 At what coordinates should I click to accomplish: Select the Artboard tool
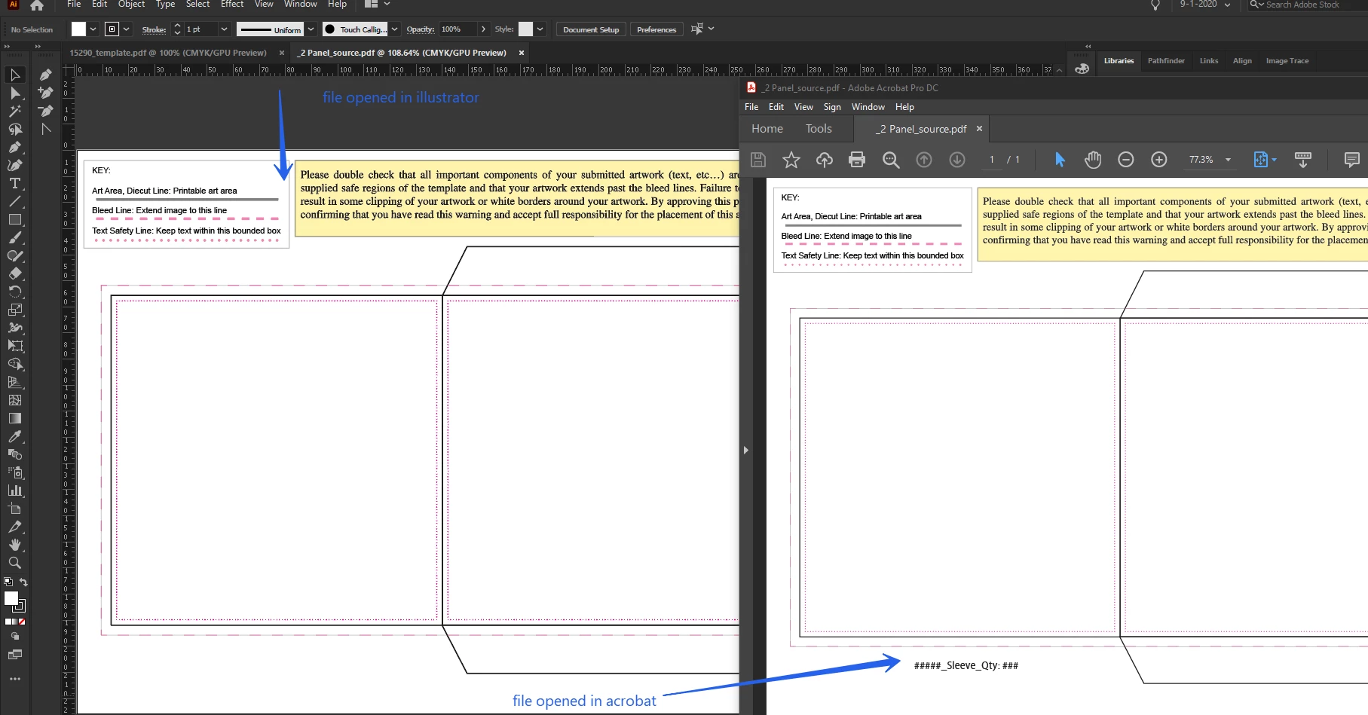pyautogui.click(x=15, y=509)
